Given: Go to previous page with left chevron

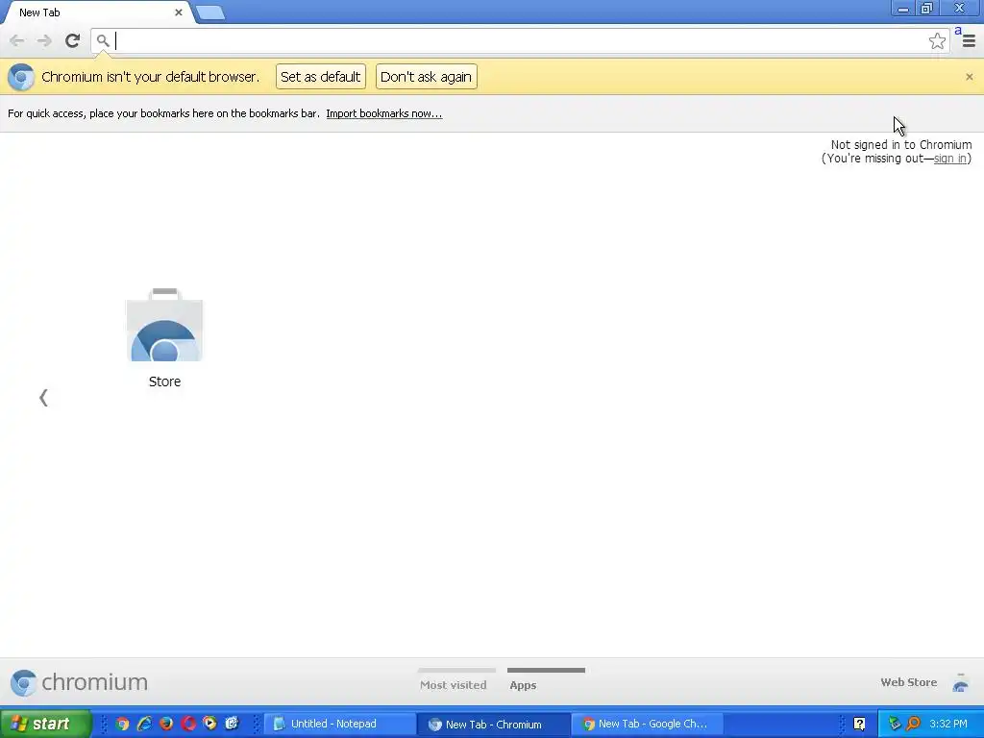Looking at the screenshot, I should point(43,397).
